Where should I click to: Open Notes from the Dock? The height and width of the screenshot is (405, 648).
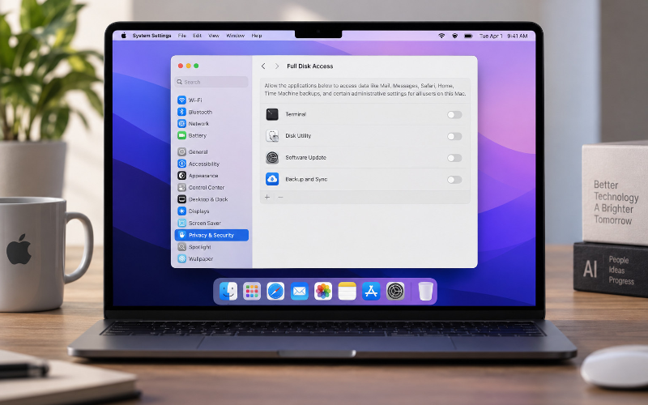coord(347,292)
